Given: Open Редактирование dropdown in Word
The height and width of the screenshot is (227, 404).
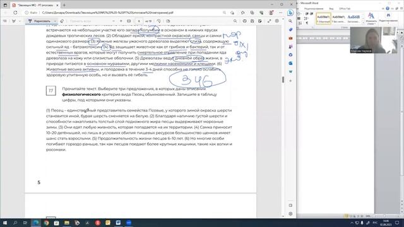Looking at the screenshot, I should point(388,19).
